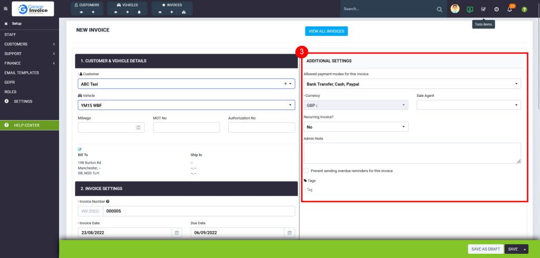Image resolution: width=540 pixels, height=258 pixels.
Task: Click the header Search box
Action: coord(389,9)
